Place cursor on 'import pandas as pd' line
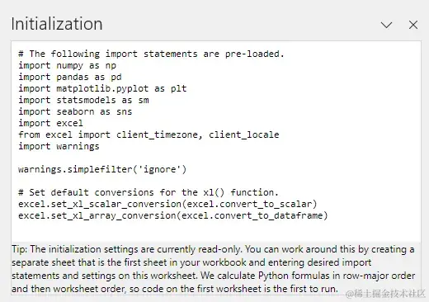 click(70, 77)
